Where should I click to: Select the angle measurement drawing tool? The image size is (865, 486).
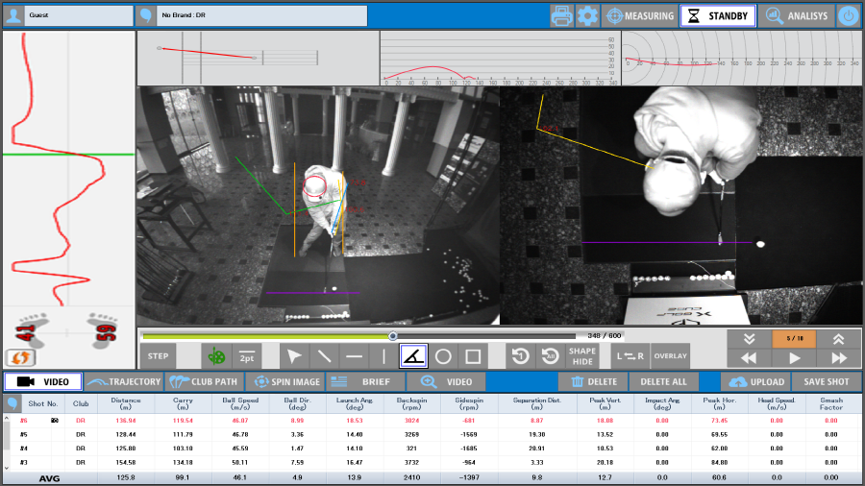click(x=414, y=356)
